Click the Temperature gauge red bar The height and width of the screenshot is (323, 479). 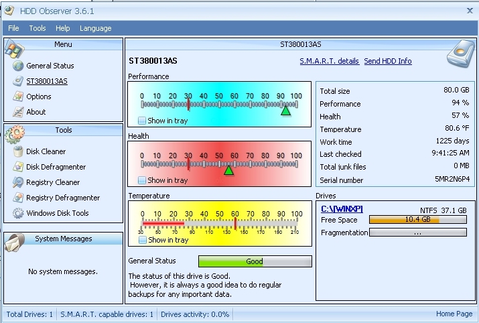pos(163,223)
